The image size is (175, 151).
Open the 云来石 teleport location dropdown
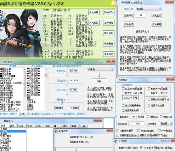(x=101, y=70)
